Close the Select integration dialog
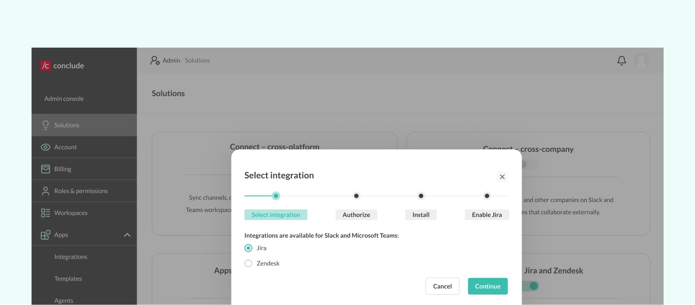Viewport: 695px width, 305px height. coord(502,177)
